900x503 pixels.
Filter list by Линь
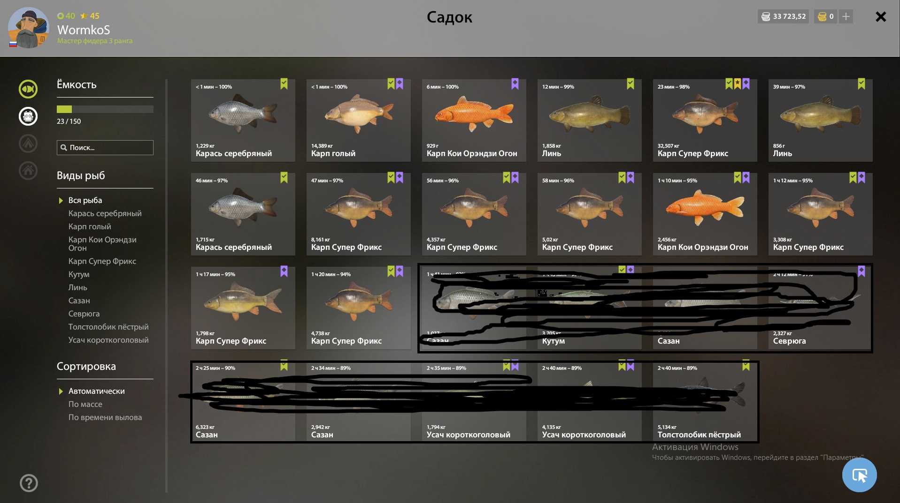click(x=78, y=287)
